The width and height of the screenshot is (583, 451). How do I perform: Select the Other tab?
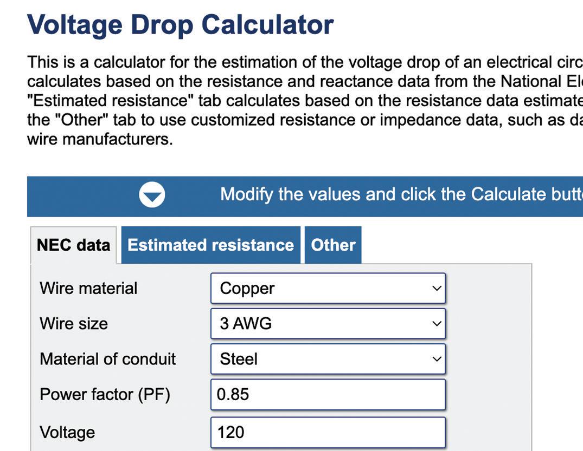click(x=333, y=245)
